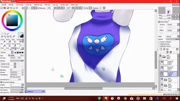Screen dimensions: 180x101
Task: Open the Texture (none) dropdown
Action: 173,24
